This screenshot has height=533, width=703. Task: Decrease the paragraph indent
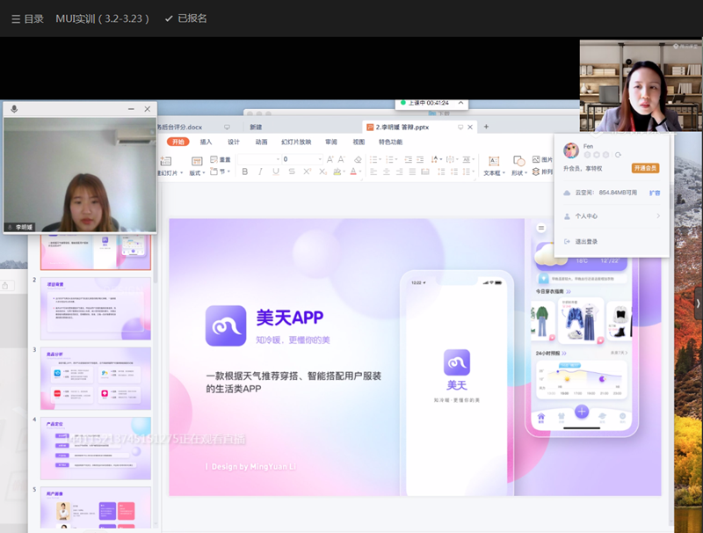408,159
